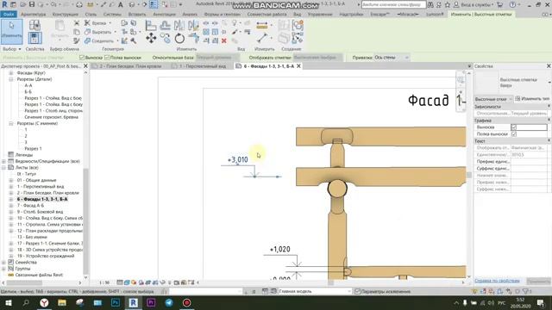552x310 pixels.
Task: Switch to 2 - План беседки view tab
Action: click(129, 66)
